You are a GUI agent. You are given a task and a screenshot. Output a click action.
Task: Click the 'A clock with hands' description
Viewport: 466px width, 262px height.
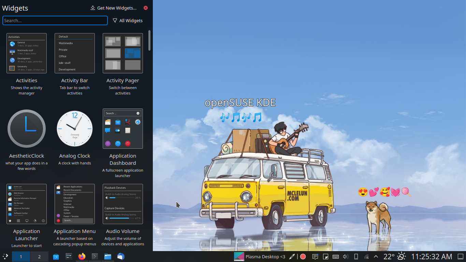[75, 163]
